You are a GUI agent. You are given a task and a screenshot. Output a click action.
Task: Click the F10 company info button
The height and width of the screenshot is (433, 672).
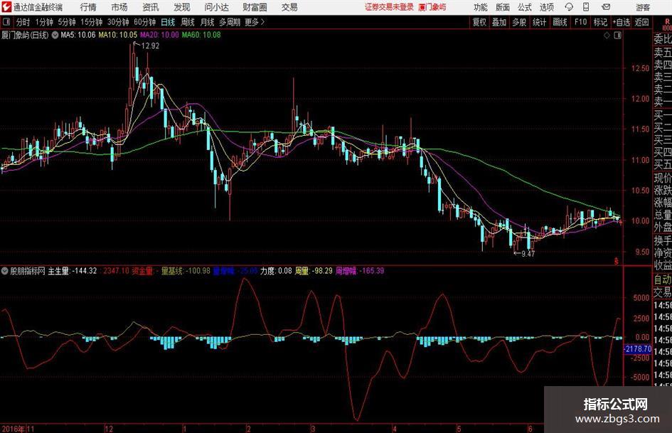click(581, 22)
